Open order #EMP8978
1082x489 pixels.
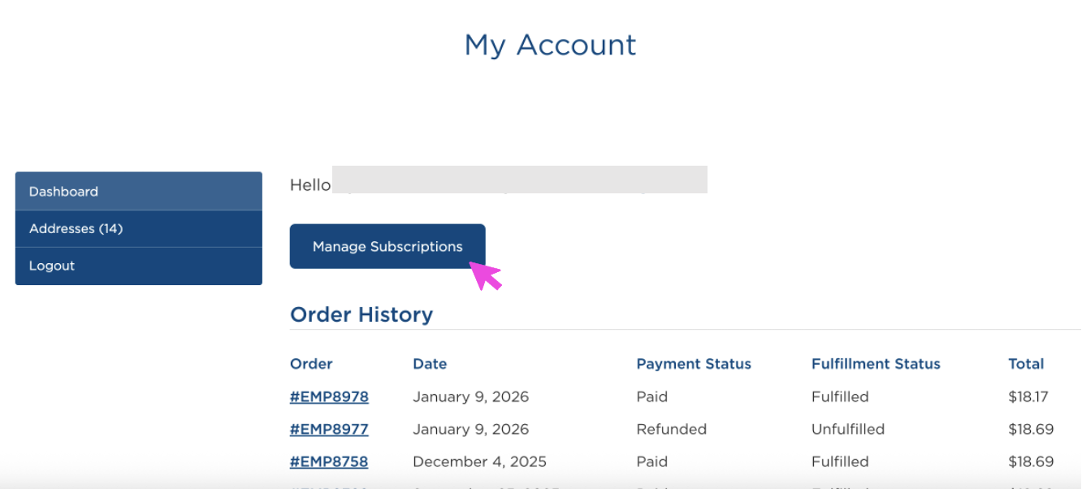[329, 397]
